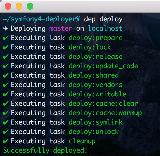
Task: Click the 'dep deploy' command text
Action: [x=103, y=19]
